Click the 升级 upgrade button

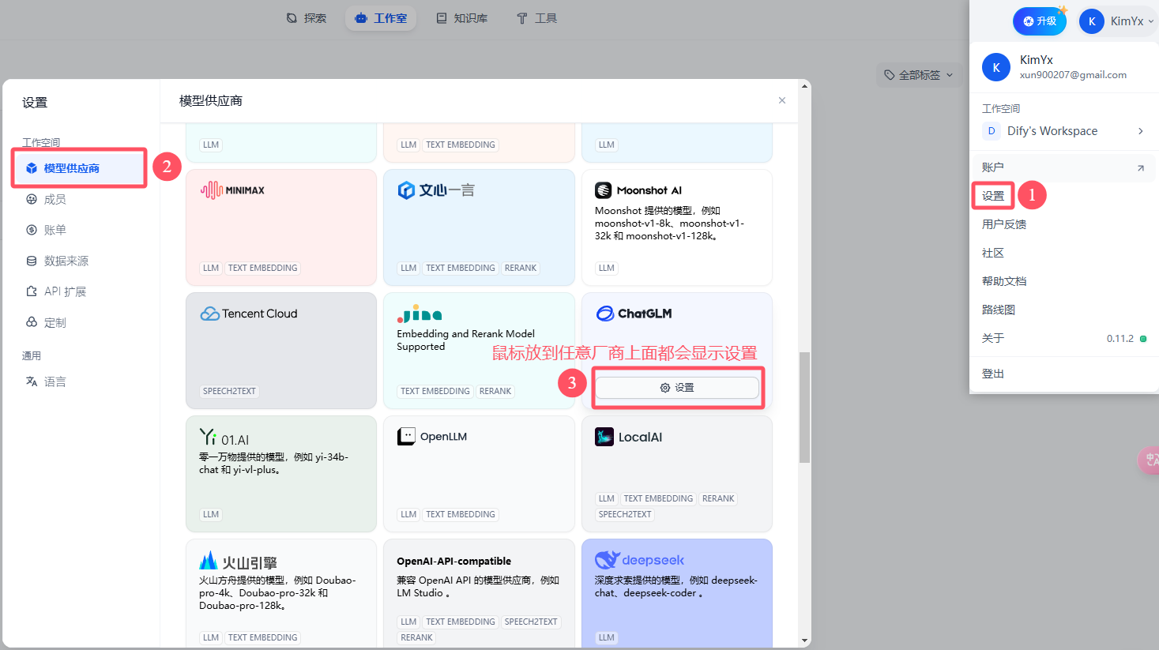(x=1039, y=21)
